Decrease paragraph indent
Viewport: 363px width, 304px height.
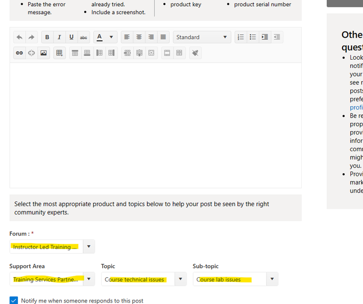pos(277,37)
